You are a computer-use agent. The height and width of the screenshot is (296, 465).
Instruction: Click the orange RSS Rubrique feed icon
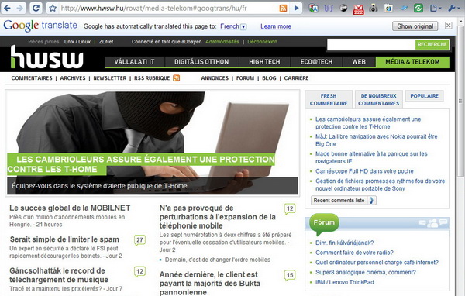[177, 78]
